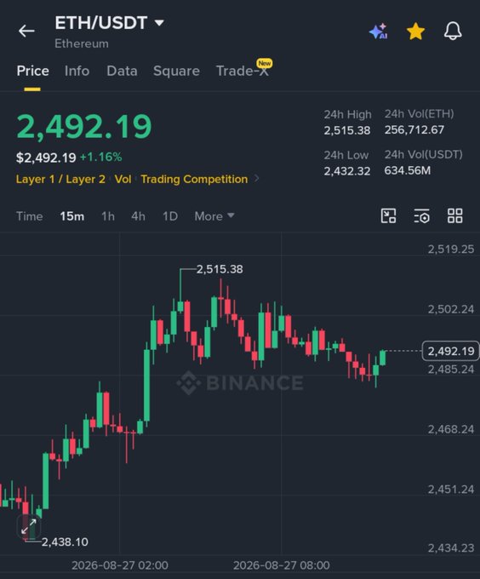Click the 2026-08-27 08:00 time label
Screen dimensions: 480x579
[x=282, y=565]
